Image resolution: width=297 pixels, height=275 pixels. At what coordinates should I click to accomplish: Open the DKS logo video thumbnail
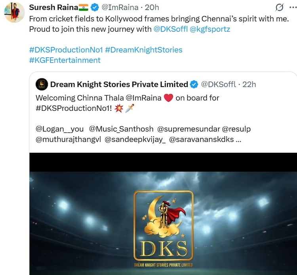[x=163, y=222]
